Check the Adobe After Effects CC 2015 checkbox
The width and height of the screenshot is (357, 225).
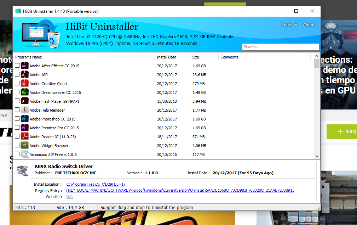pyautogui.click(x=17, y=66)
